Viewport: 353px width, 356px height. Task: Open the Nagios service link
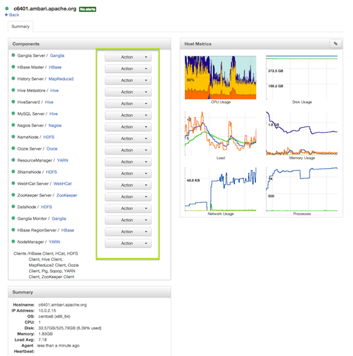tap(55, 125)
